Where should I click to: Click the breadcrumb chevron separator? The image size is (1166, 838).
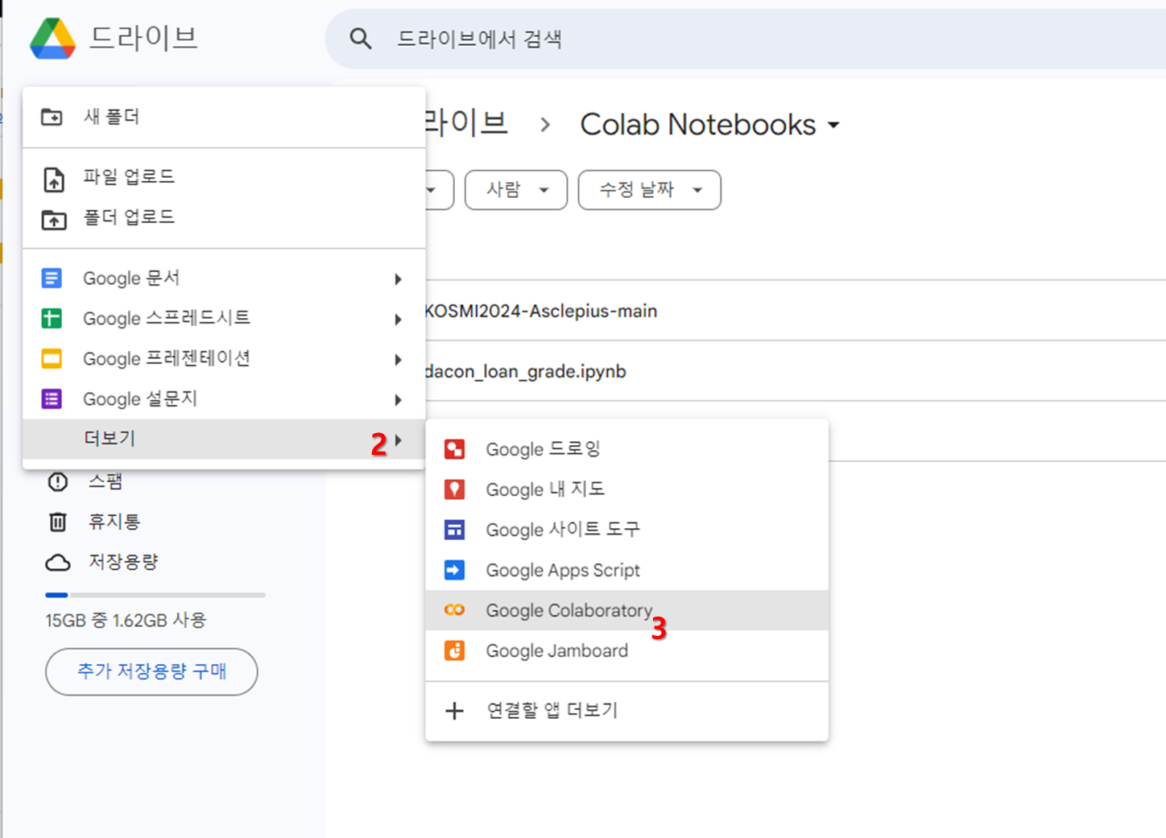545,125
